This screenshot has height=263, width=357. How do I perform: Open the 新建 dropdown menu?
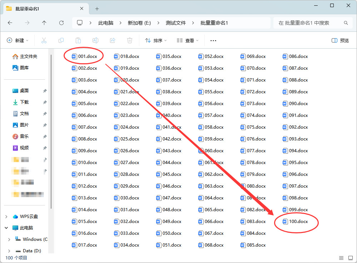[18, 40]
